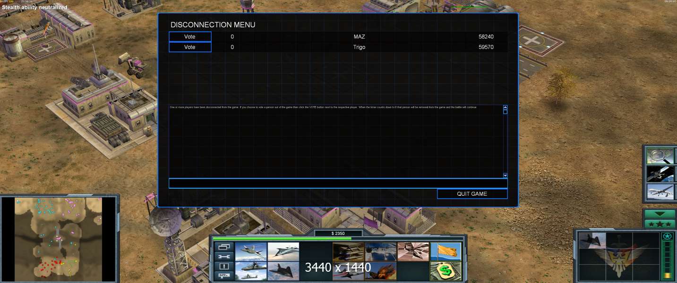Purchase the countermeasures upgrade icon
The width and height of the screenshot is (677, 283).
click(381, 252)
